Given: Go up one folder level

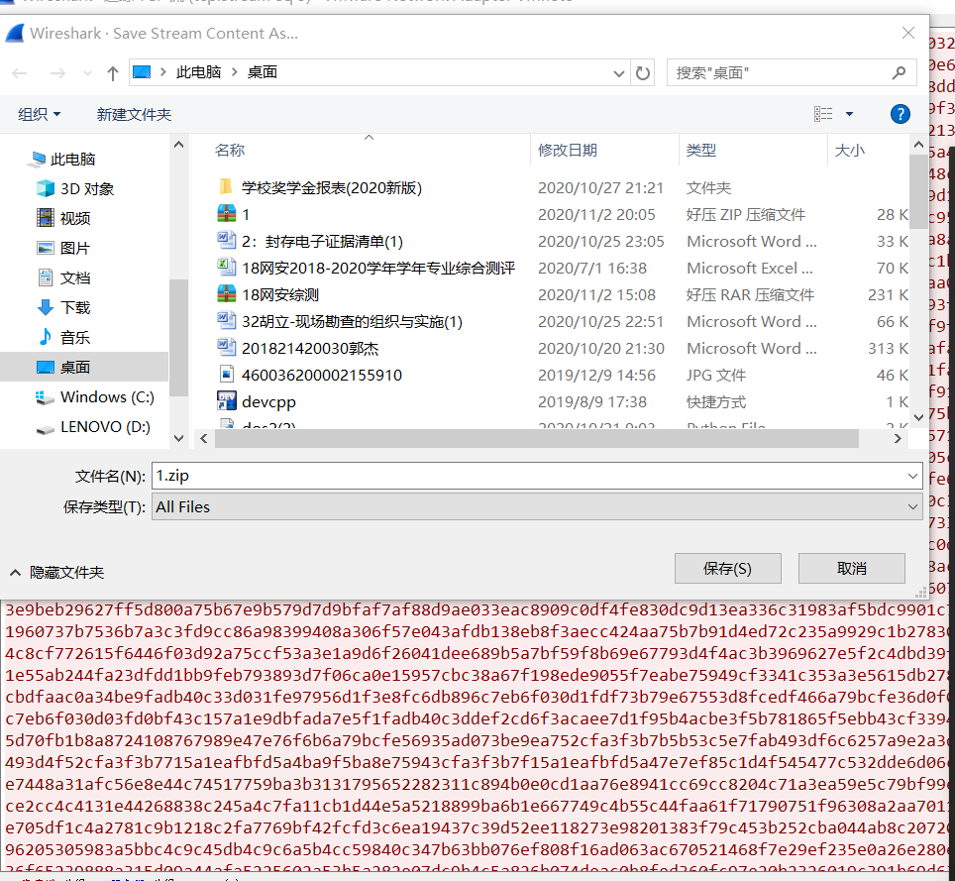Looking at the screenshot, I should click(113, 73).
